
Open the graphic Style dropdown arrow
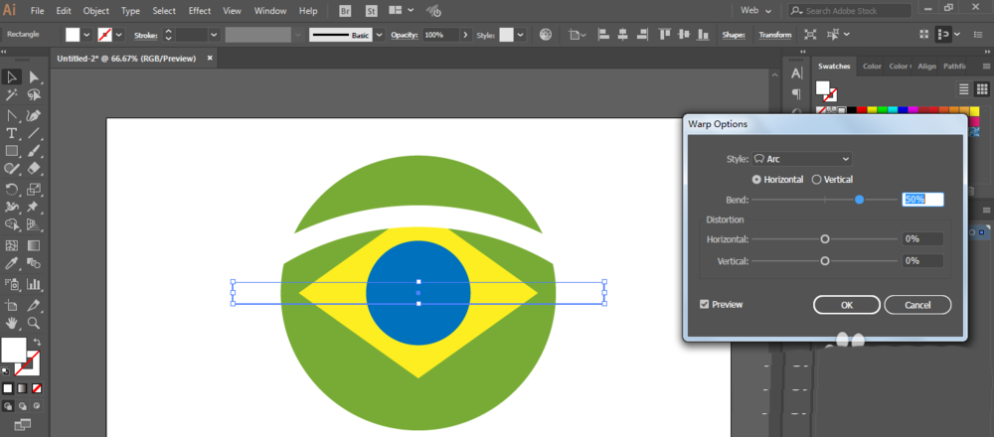pyautogui.click(x=521, y=35)
